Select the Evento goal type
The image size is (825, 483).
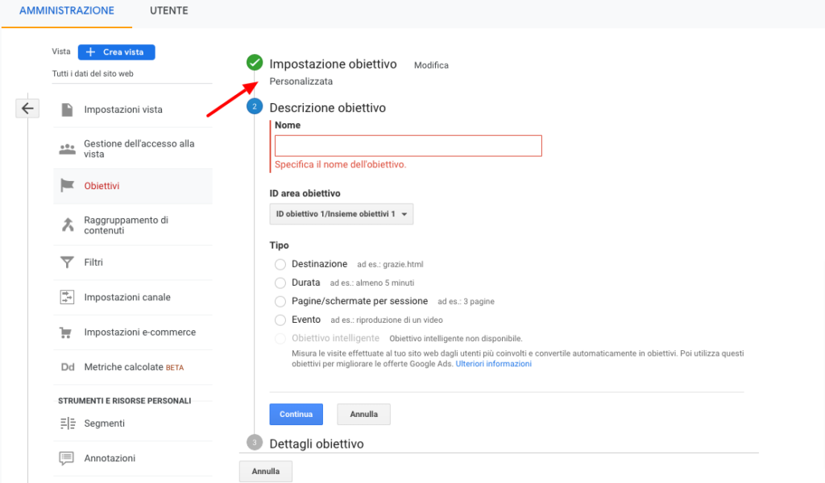click(x=280, y=320)
